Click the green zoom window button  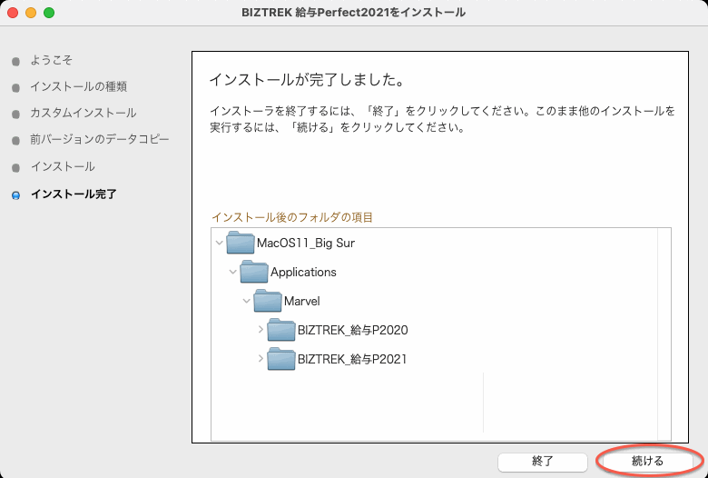pyautogui.click(x=49, y=13)
